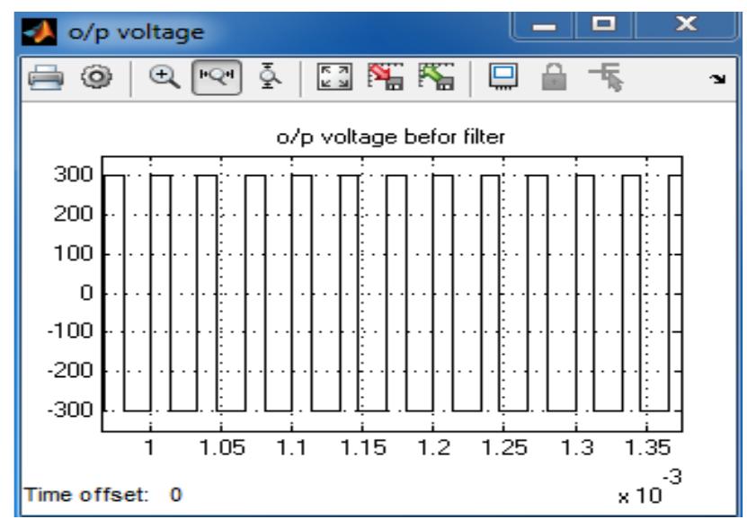Click the 1.2 x-axis tick label
747x528 pixels.
point(433,447)
